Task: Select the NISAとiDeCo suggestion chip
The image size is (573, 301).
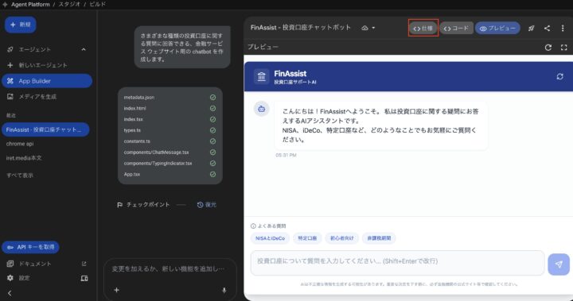Action: tap(270, 238)
